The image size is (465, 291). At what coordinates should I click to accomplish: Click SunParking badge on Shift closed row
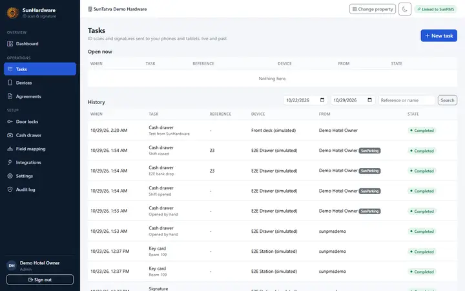[369, 151]
